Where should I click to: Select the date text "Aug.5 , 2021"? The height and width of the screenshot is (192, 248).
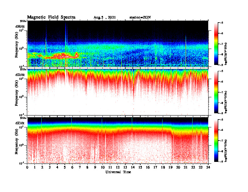[x=105, y=18]
